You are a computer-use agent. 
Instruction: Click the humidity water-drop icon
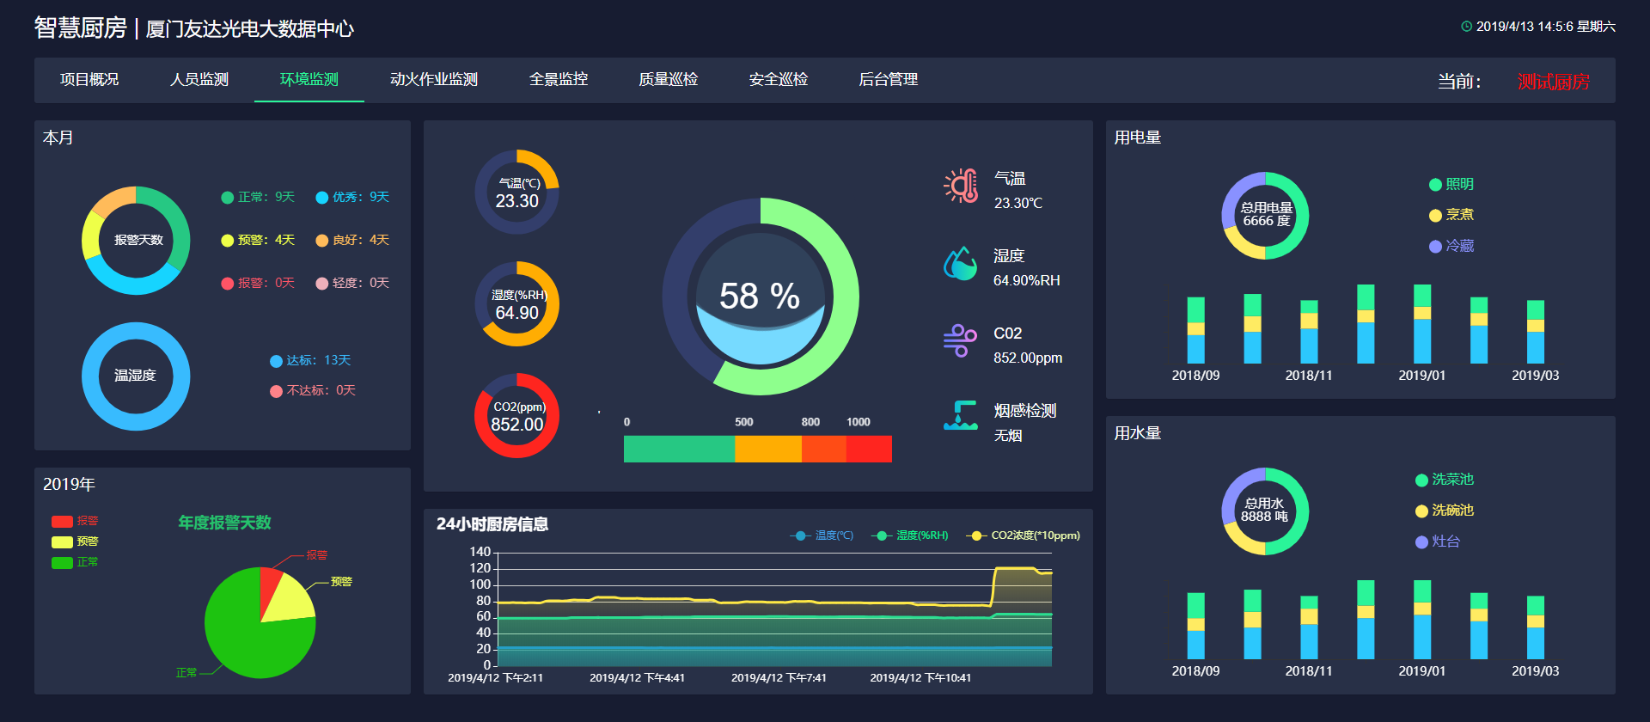(x=960, y=264)
